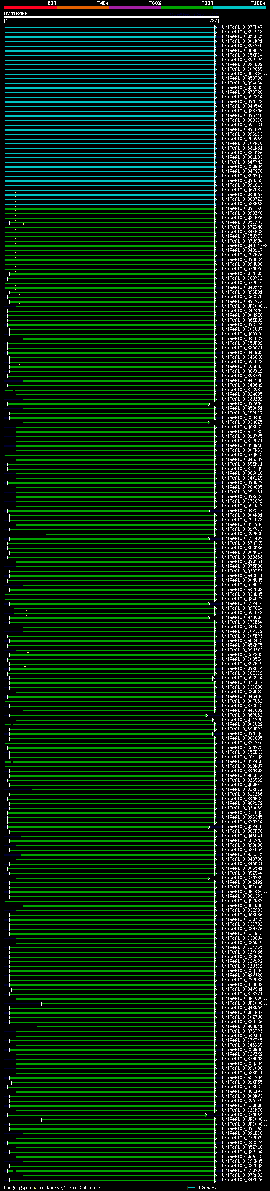
Task: Click hit label UniRef100_B9EYF5
Action: pyautogui.click(x=242, y=46)
